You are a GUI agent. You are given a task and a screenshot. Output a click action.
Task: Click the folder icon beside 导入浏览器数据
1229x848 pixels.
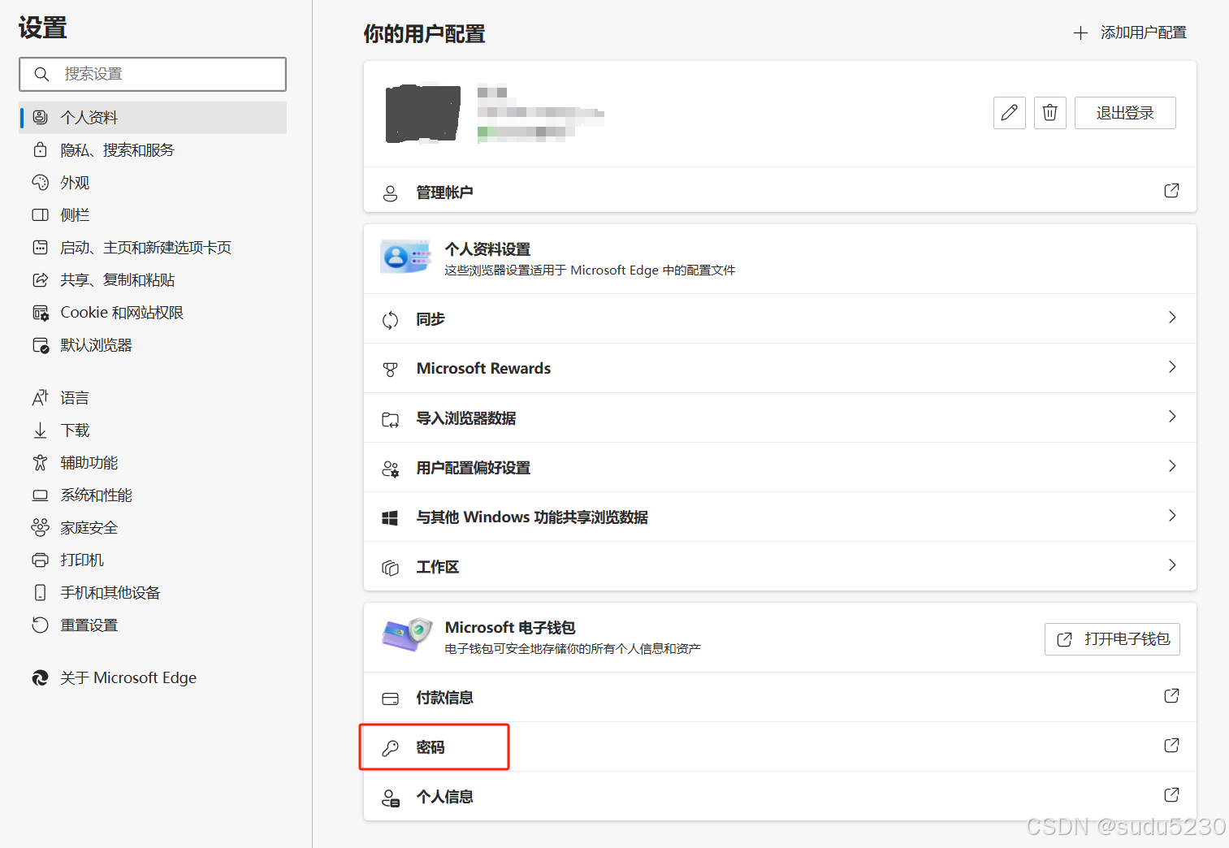click(x=391, y=419)
